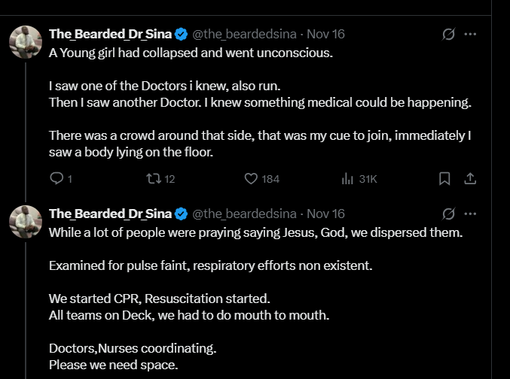This screenshot has height=379, width=510.
Task: Click verified badge on second tweet
Action: (x=182, y=214)
